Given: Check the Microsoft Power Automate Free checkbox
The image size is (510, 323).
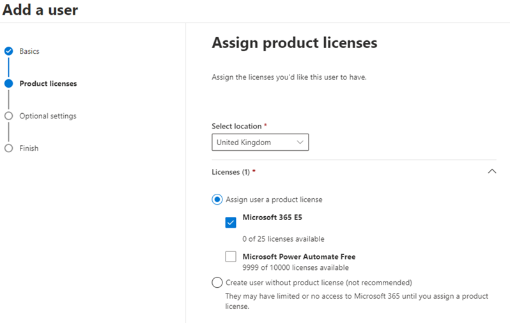Looking at the screenshot, I should [x=231, y=256].
